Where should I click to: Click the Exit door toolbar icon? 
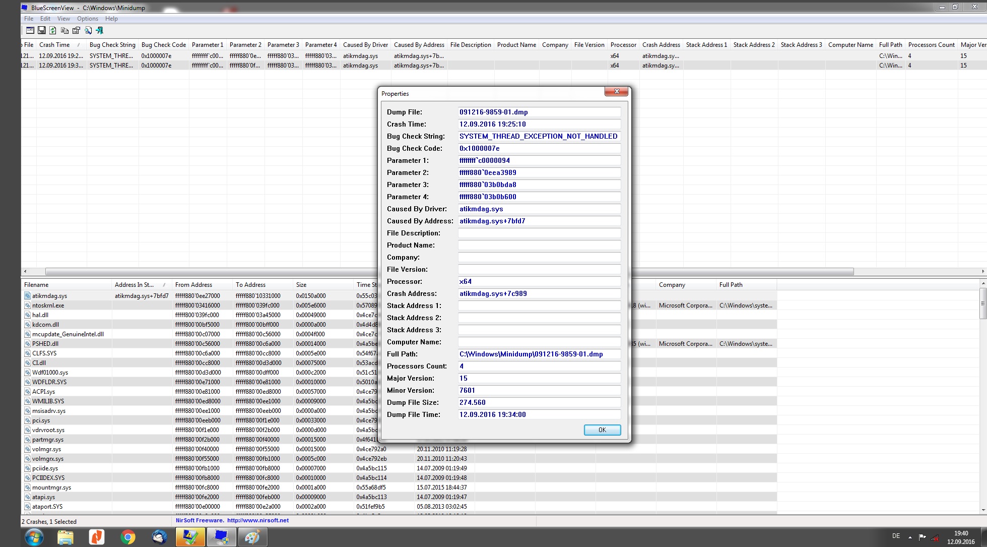pyautogui.click(x=100, y=30)
